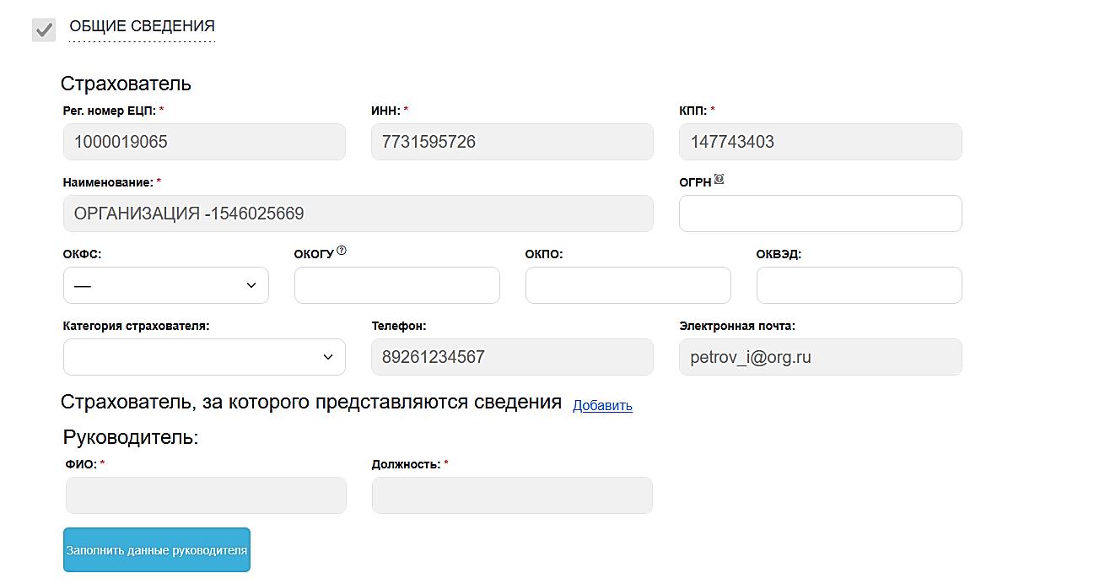Click the ОКПО input field
The width and height of the screenshot is (1094, 584).
coord(628,285)
